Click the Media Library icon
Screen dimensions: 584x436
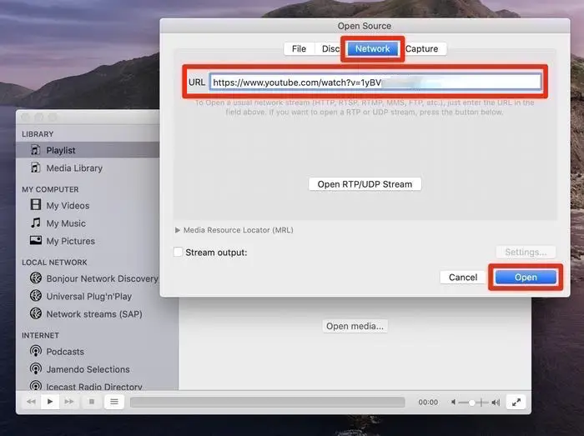tap(35, 168)
